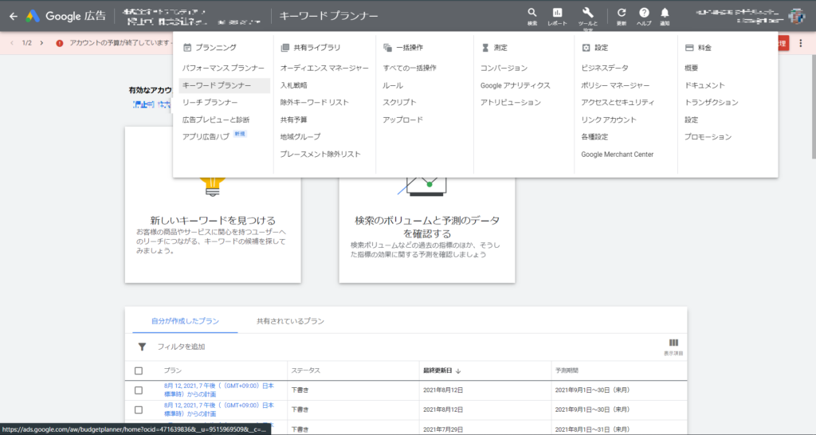The image size is (816, 435).
Task: Open 除外キーワード リスト
Action: (314, 103)
